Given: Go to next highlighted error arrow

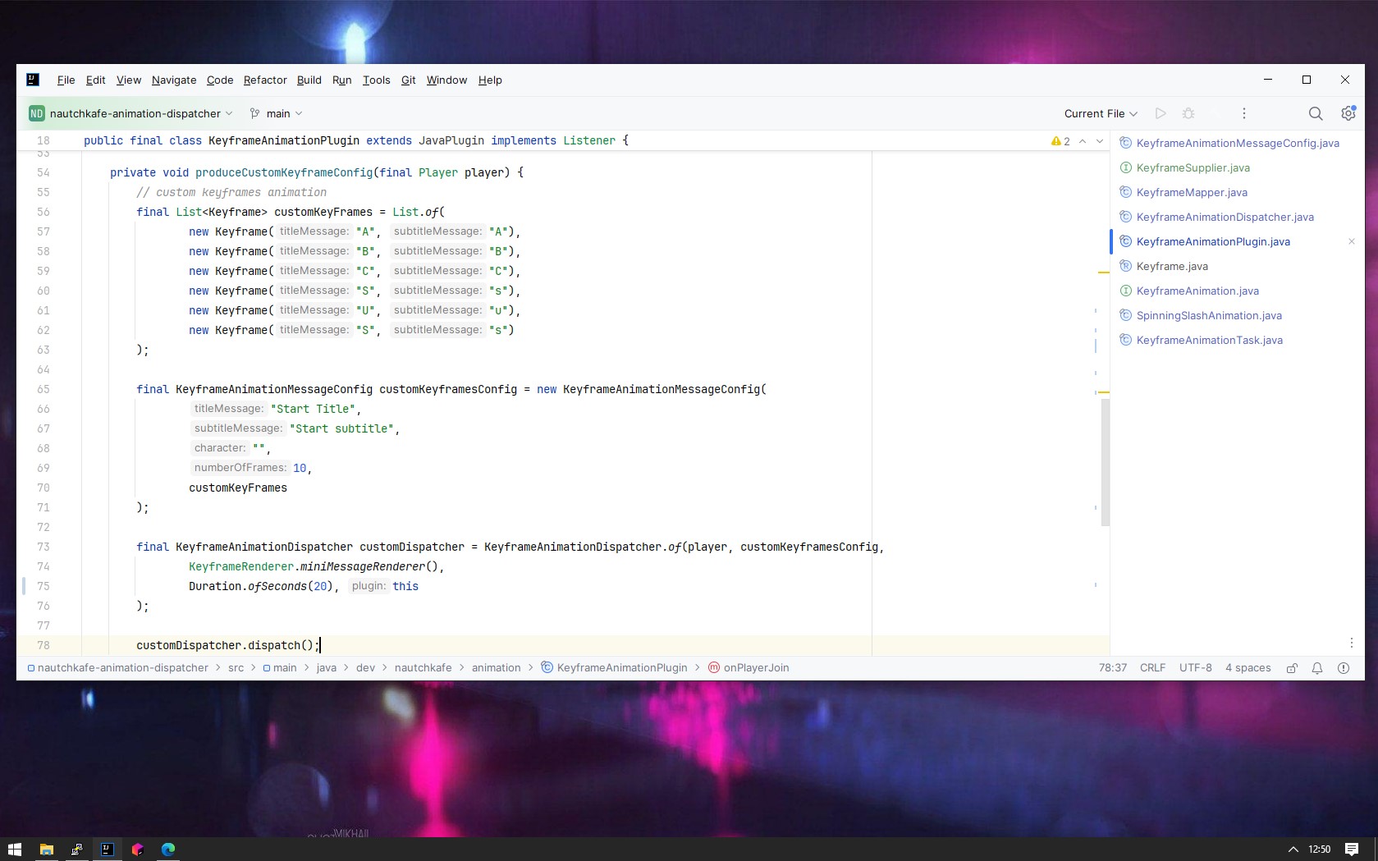Looking at the screenshot, I should click(1100, 141).
